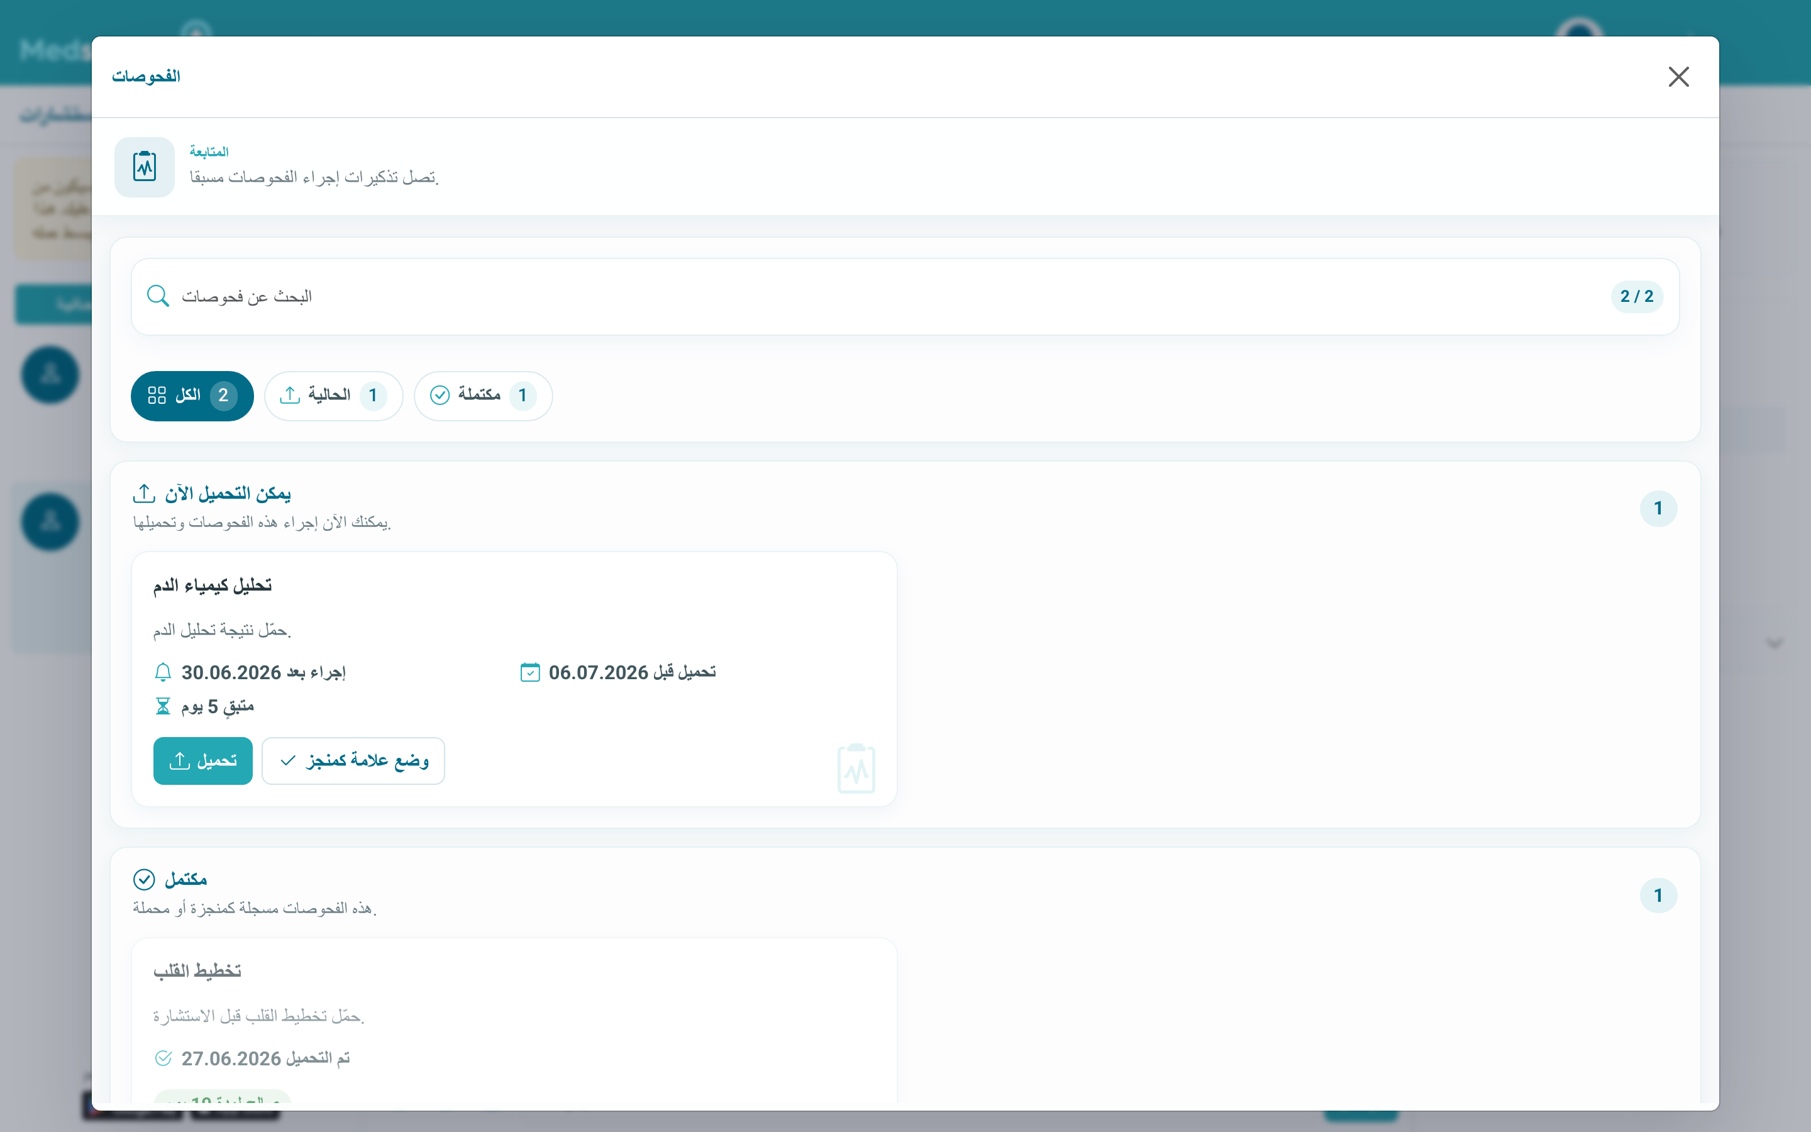1811x1132 pixels.
Task: Click the تحميل upload button
Action: pyautogui.click(x=203, y=761)
